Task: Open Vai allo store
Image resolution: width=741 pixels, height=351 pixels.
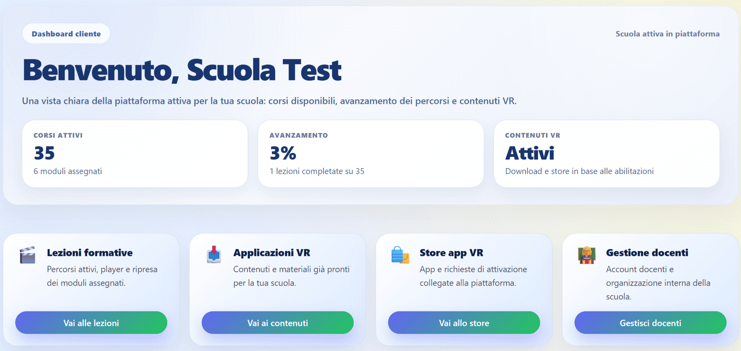Action: pos(464,323)
